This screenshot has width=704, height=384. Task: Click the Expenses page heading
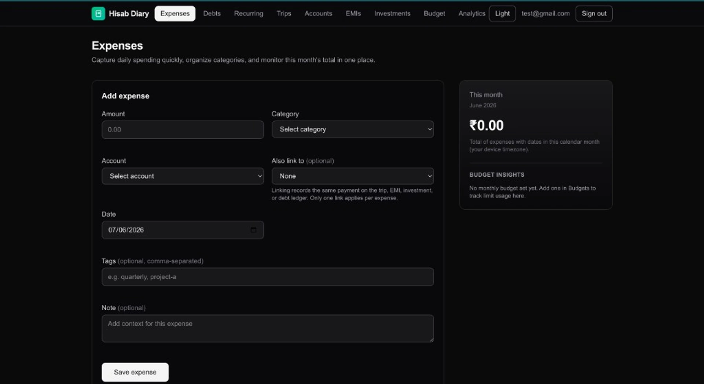(117, 46)
